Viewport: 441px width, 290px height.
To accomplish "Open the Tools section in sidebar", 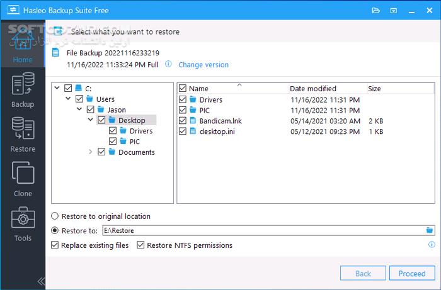I will click(x=23, y=224).
